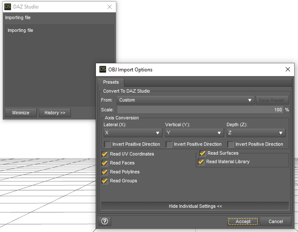Click Importing file text in log box
This screenshot has height=232, width=298.
click(x=20, y=30)
